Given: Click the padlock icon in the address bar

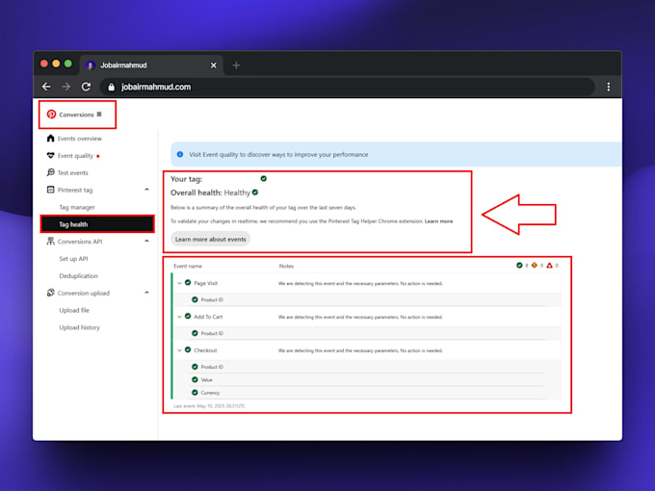Looking at the screenshot, I should [x=111, y=87].
